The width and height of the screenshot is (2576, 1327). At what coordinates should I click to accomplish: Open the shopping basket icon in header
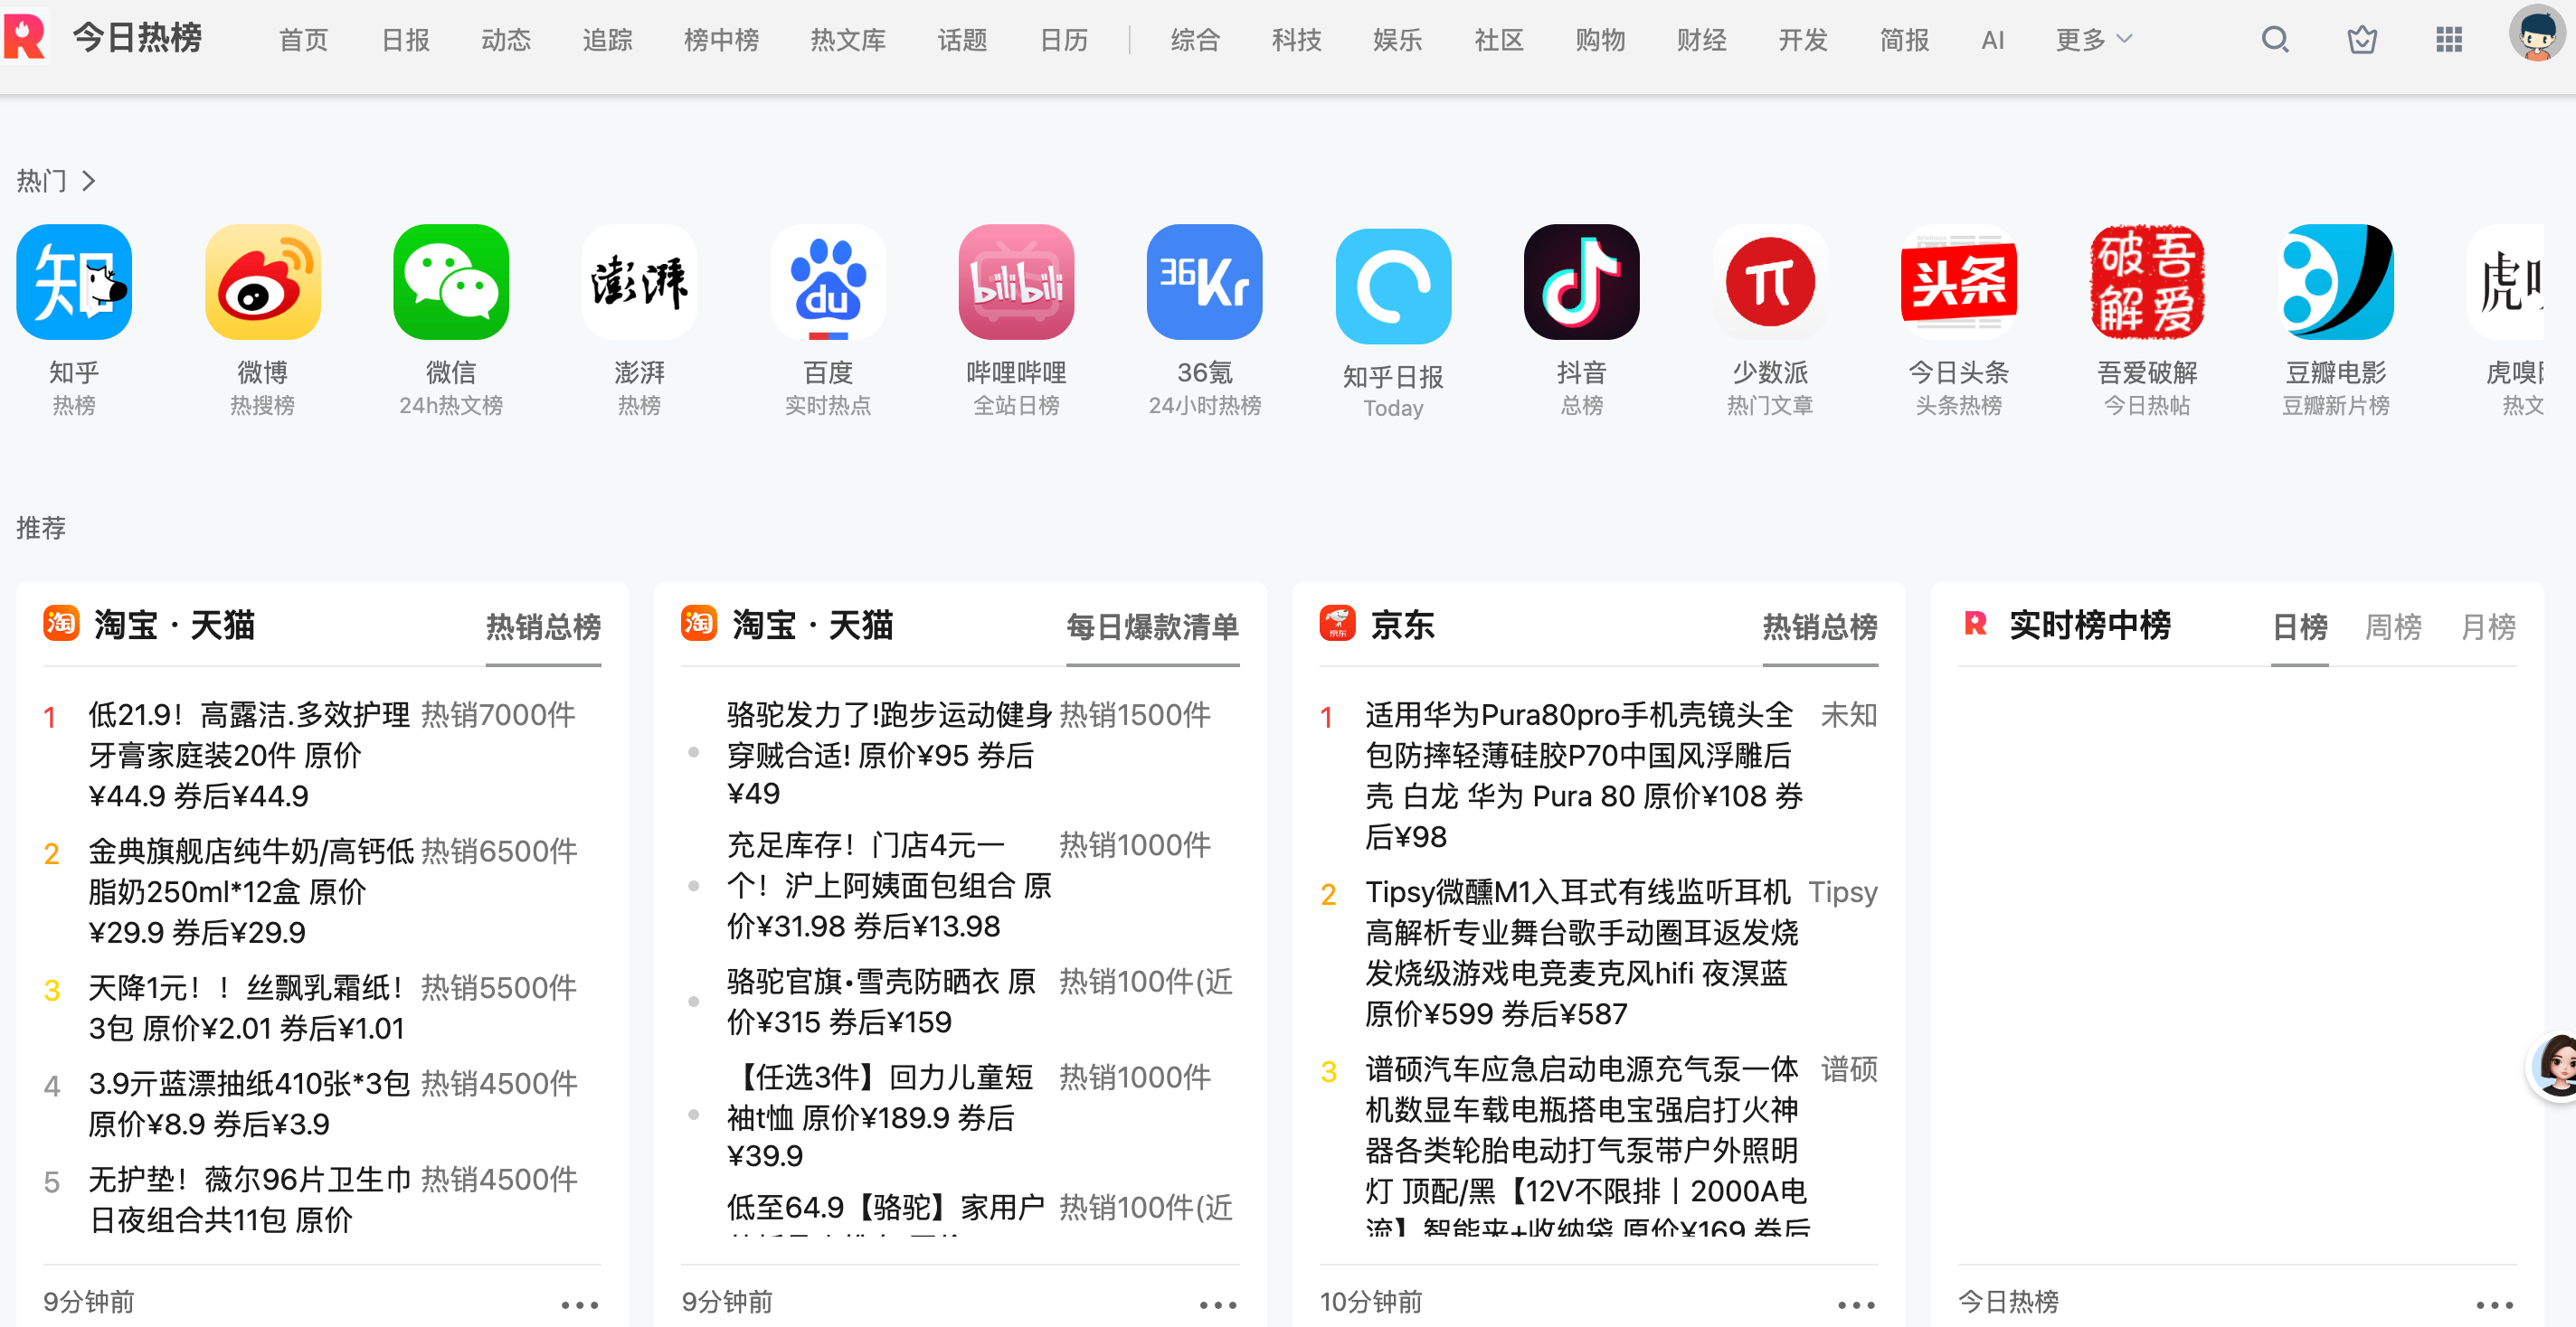[x=2362, y=39]
